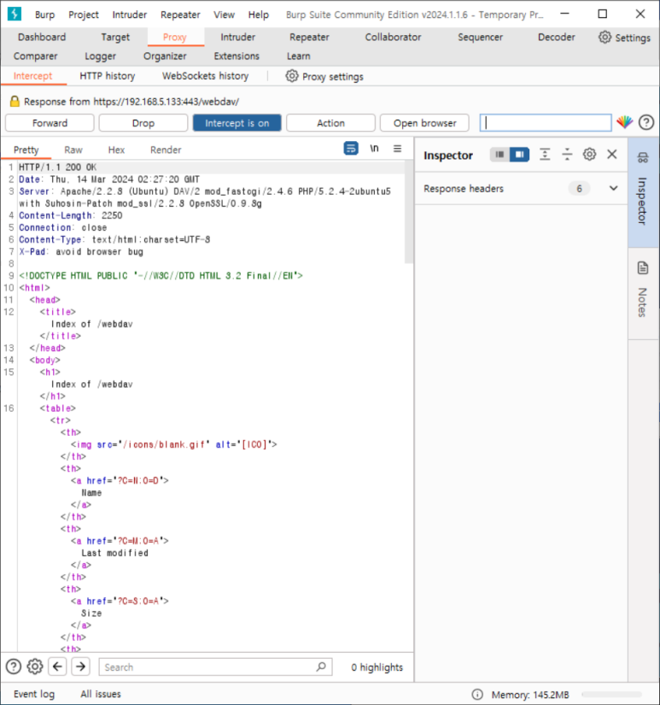Click the Inspector sidebar tab
The width and height of the screenshot is (660, 705).
(x=644, y=192)
